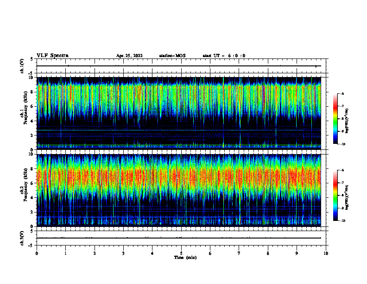Click the ch.3 voltage waveform trace
The width and height of the screenshot is (367, 284).
(179, 238)
